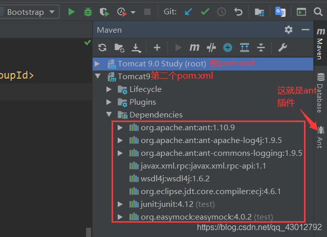Open Maven Settings wrench icon
This screenshot has height=237, width=327.
pos(282,48)
